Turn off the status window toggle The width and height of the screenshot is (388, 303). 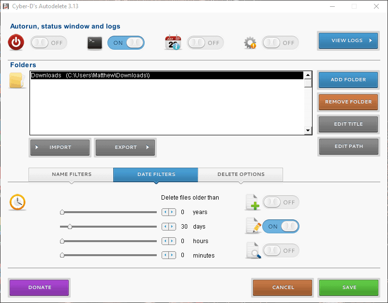point(126,43)
